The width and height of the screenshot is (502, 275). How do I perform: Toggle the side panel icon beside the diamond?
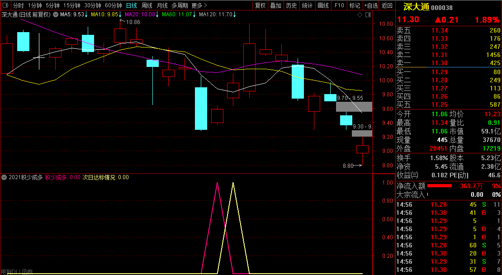(368, 14)
